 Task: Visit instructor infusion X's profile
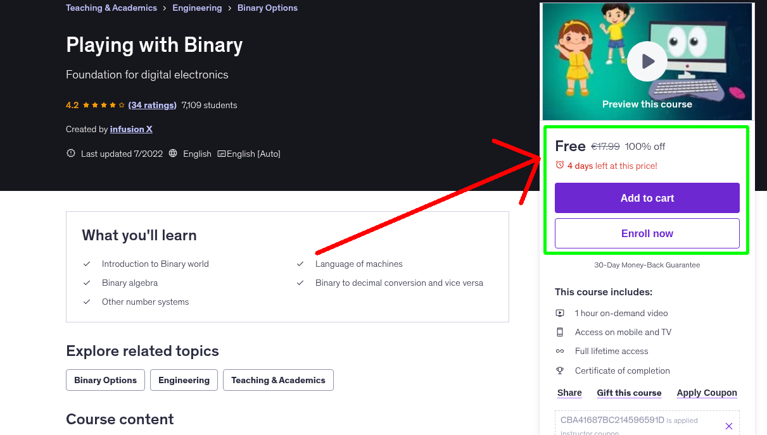(131, 129)
